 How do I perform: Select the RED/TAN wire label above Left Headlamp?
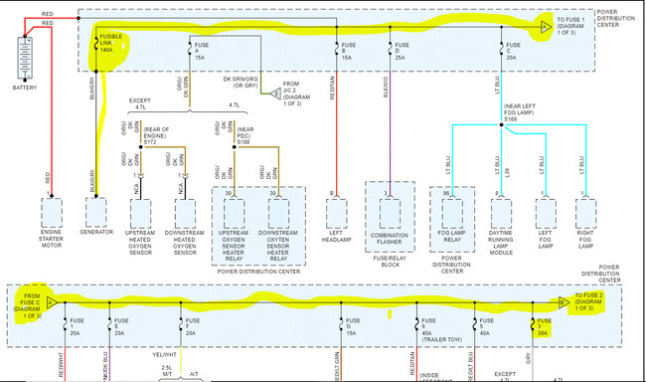coord(333,88)
